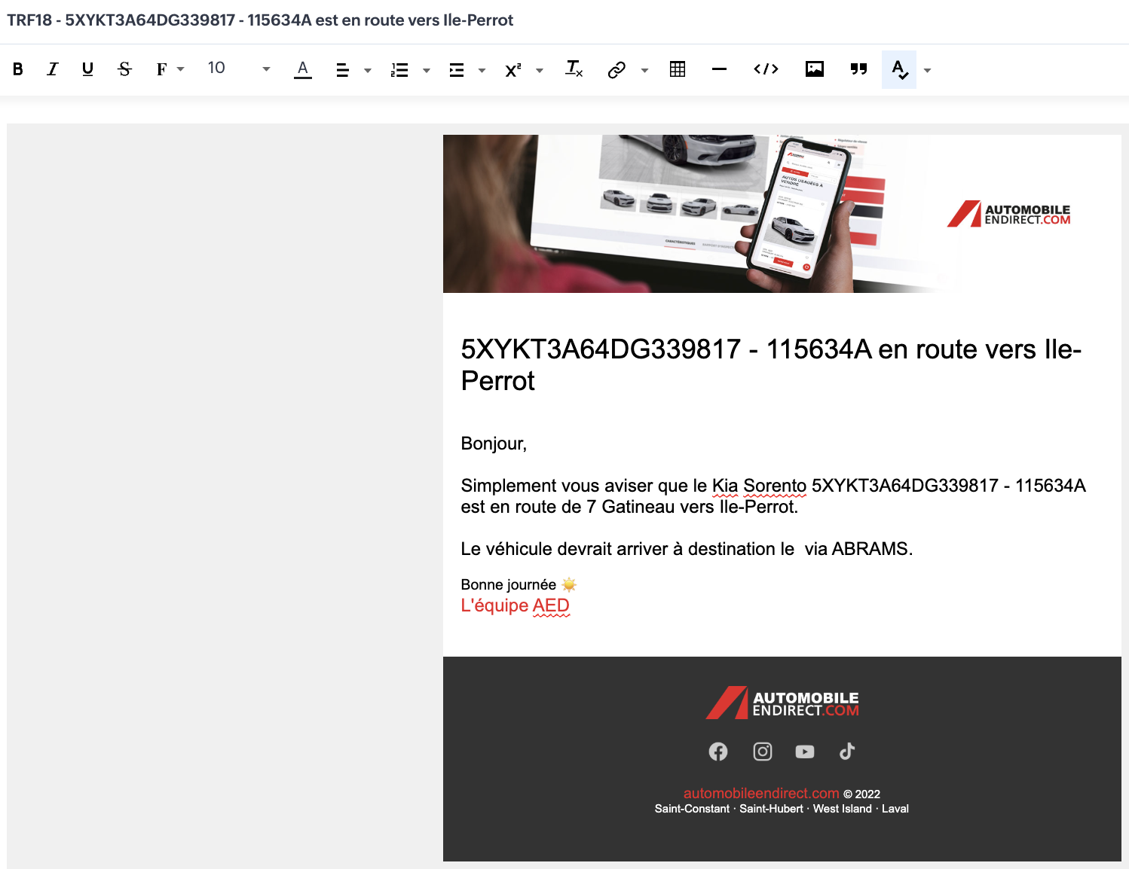This screenshot has height=869, width=1129.
Task: Click the indent icon
Action: coord(457,69)
